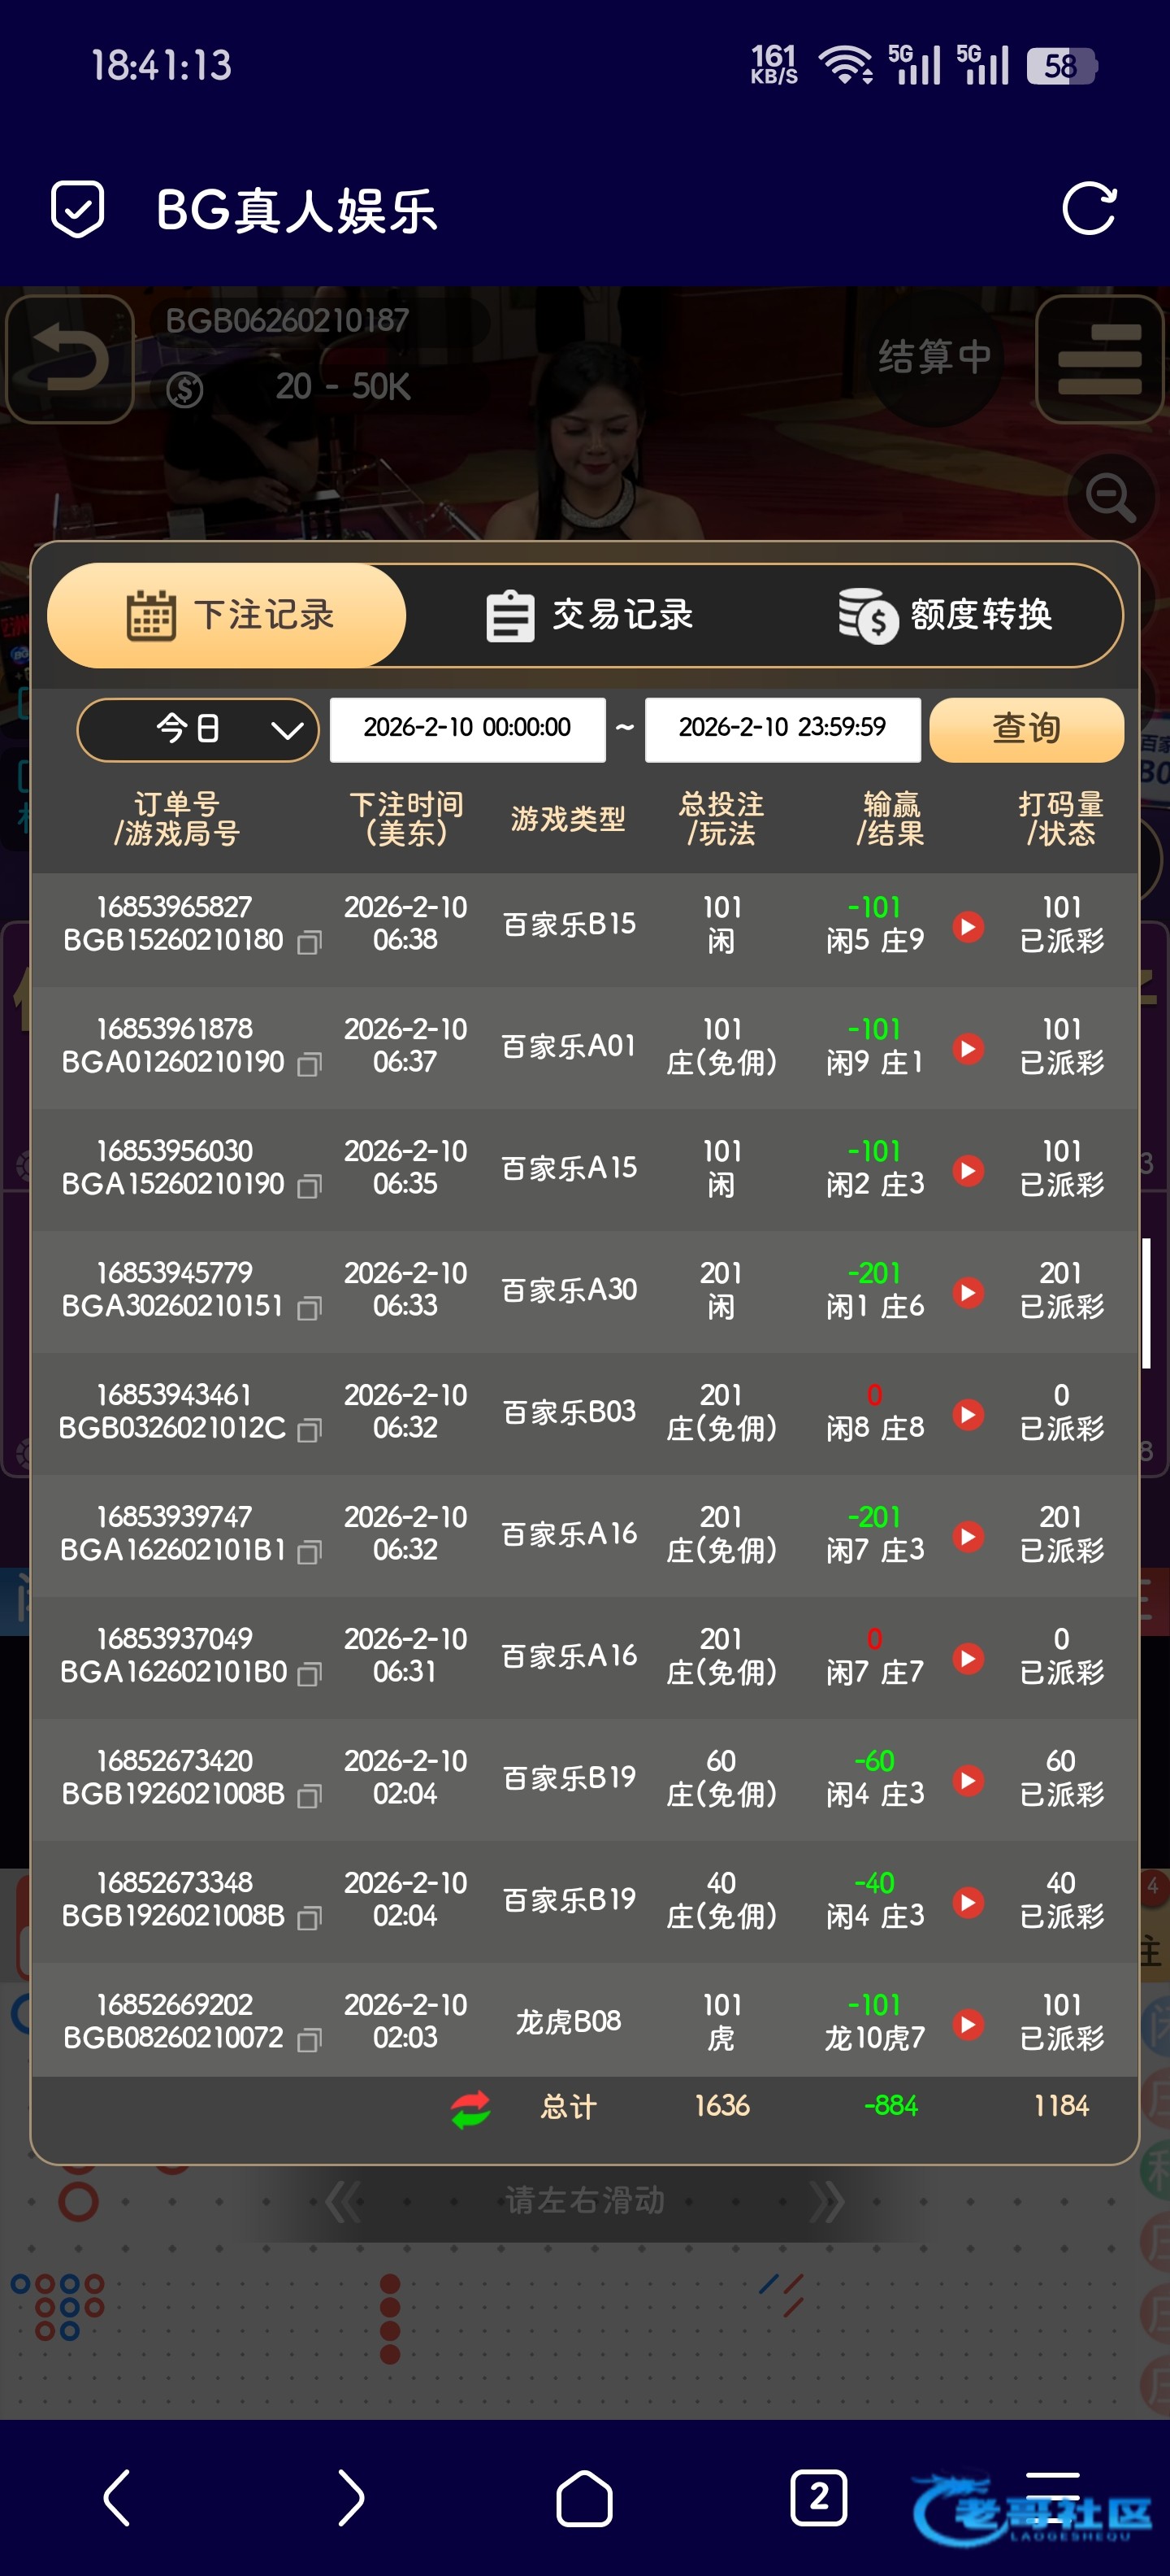Open the hamburger menu on game view
This screenshot has width=1170, height=2576.
tap(1099, 359)
